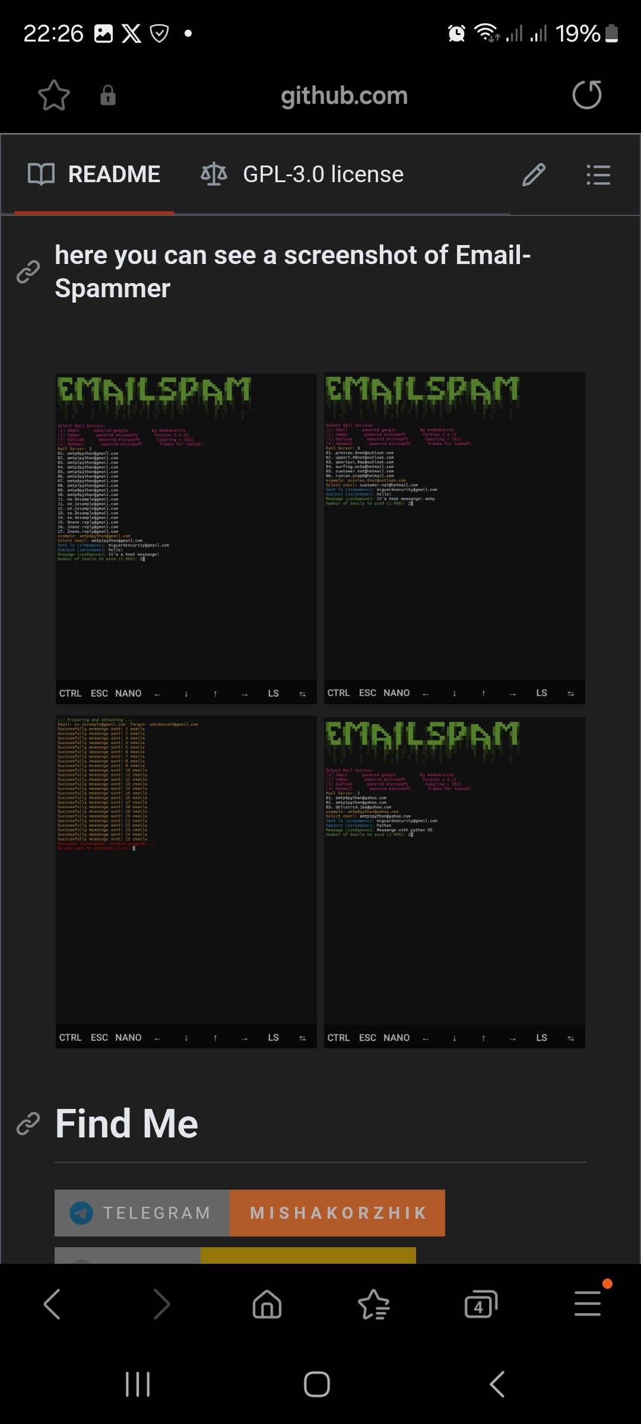Open the README outline list icon
The image size is (641, 1424).
click(598, 175)
